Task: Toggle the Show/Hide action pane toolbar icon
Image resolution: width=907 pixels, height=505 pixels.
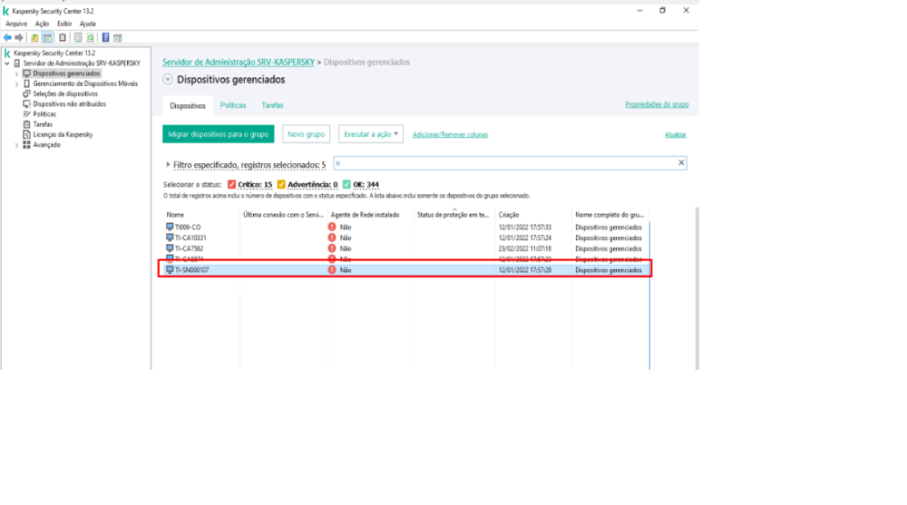Action: [x=117, y=37]
